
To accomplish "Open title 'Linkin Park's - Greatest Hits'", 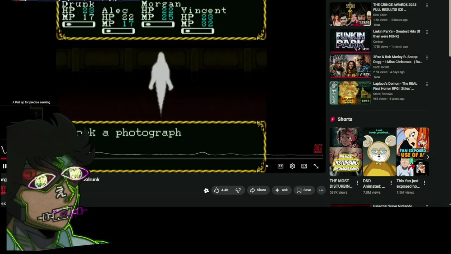I will coord(397,34).
